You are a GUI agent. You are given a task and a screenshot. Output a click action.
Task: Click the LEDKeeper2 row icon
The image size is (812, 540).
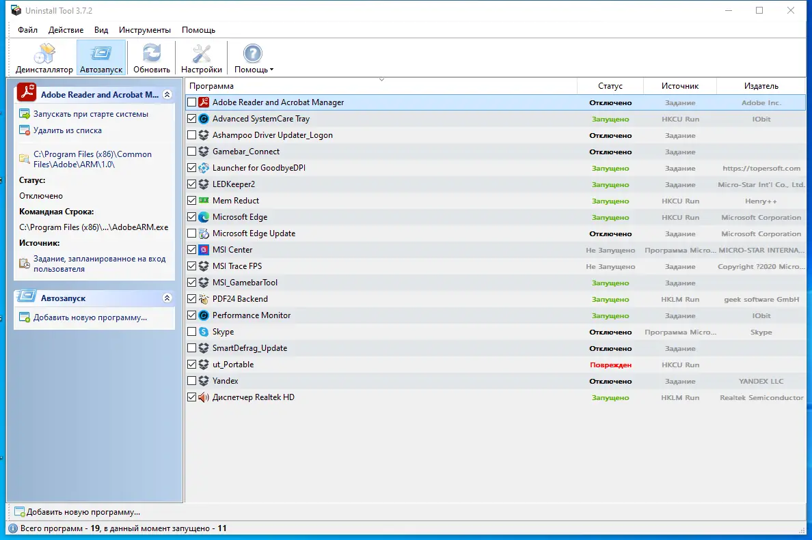[x=204, y=184]
